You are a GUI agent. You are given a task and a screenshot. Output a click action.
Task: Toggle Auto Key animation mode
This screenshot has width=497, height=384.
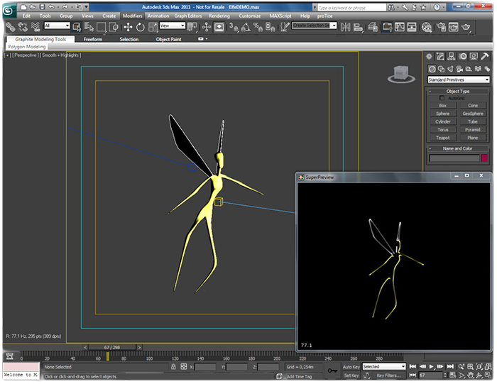point(351,366)
